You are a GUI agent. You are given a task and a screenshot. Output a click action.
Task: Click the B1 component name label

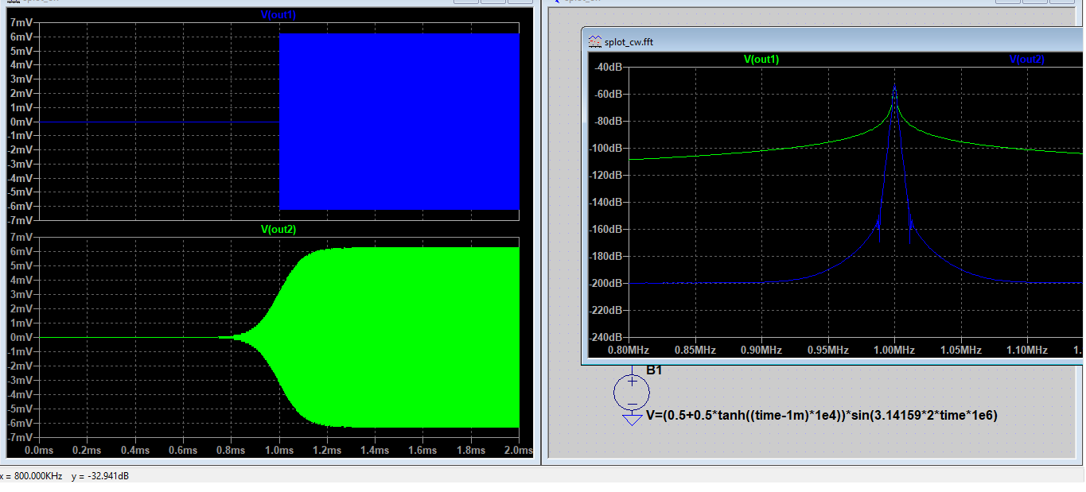tap(654, 370)
